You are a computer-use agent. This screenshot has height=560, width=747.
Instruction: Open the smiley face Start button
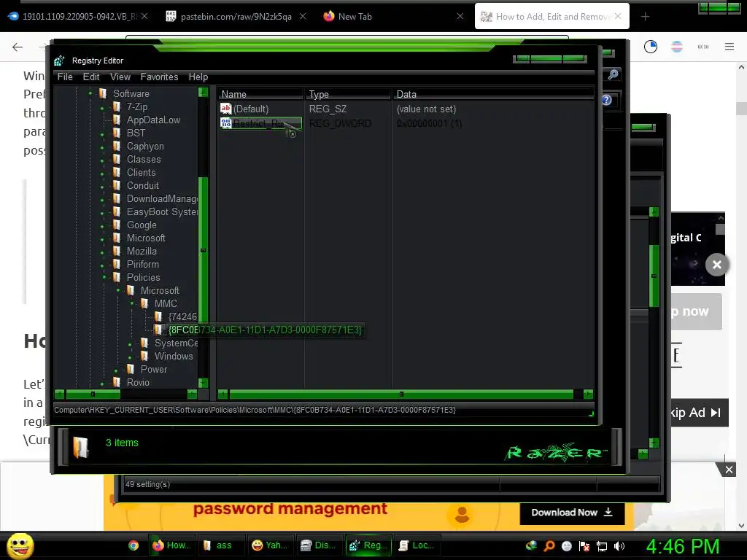pos(20,545)
